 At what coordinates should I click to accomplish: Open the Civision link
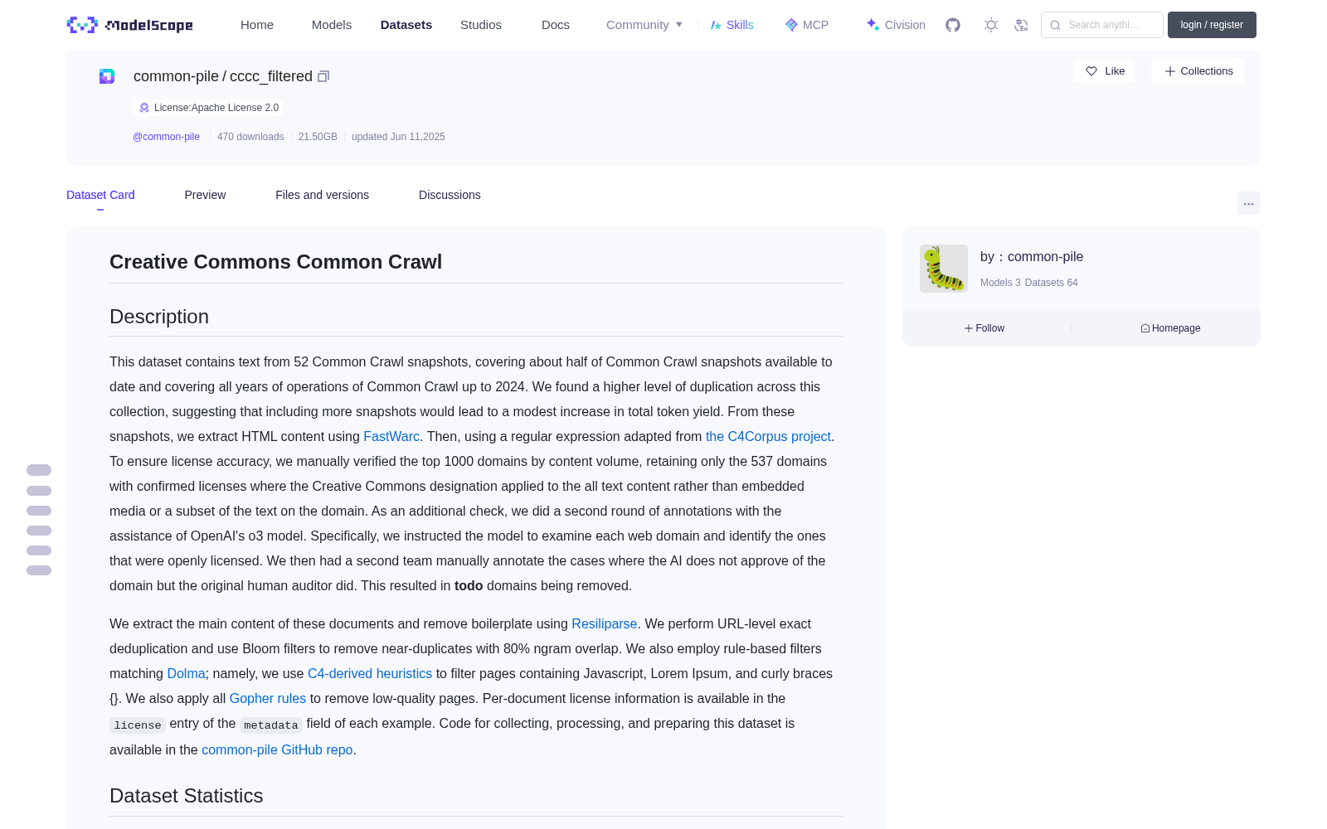point(896,25)
